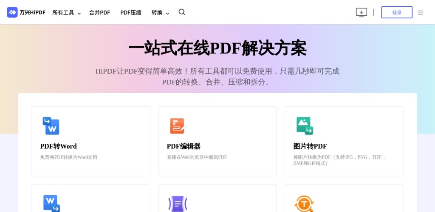
Task: Click the 登录 button
Action: click(x=396, y=12)
